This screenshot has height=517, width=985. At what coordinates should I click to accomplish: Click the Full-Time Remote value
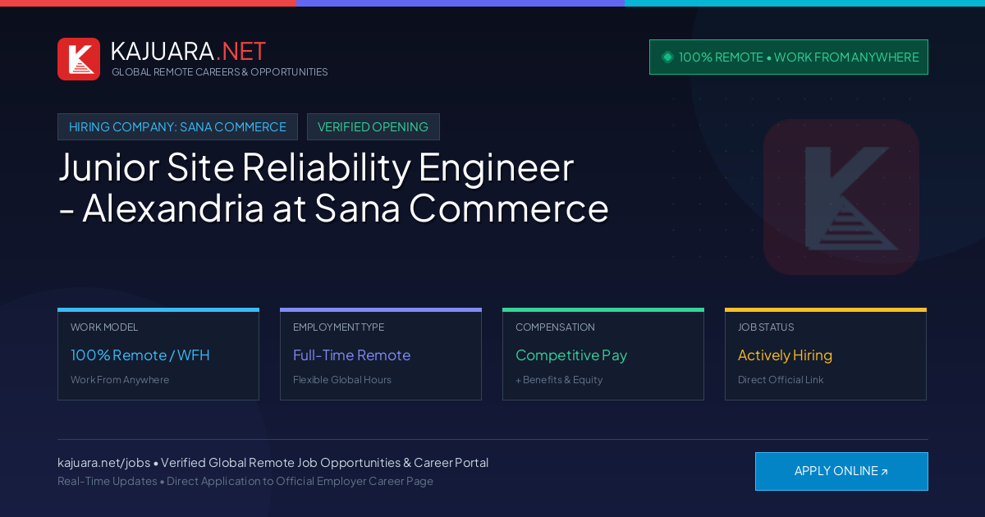point(351,355)
